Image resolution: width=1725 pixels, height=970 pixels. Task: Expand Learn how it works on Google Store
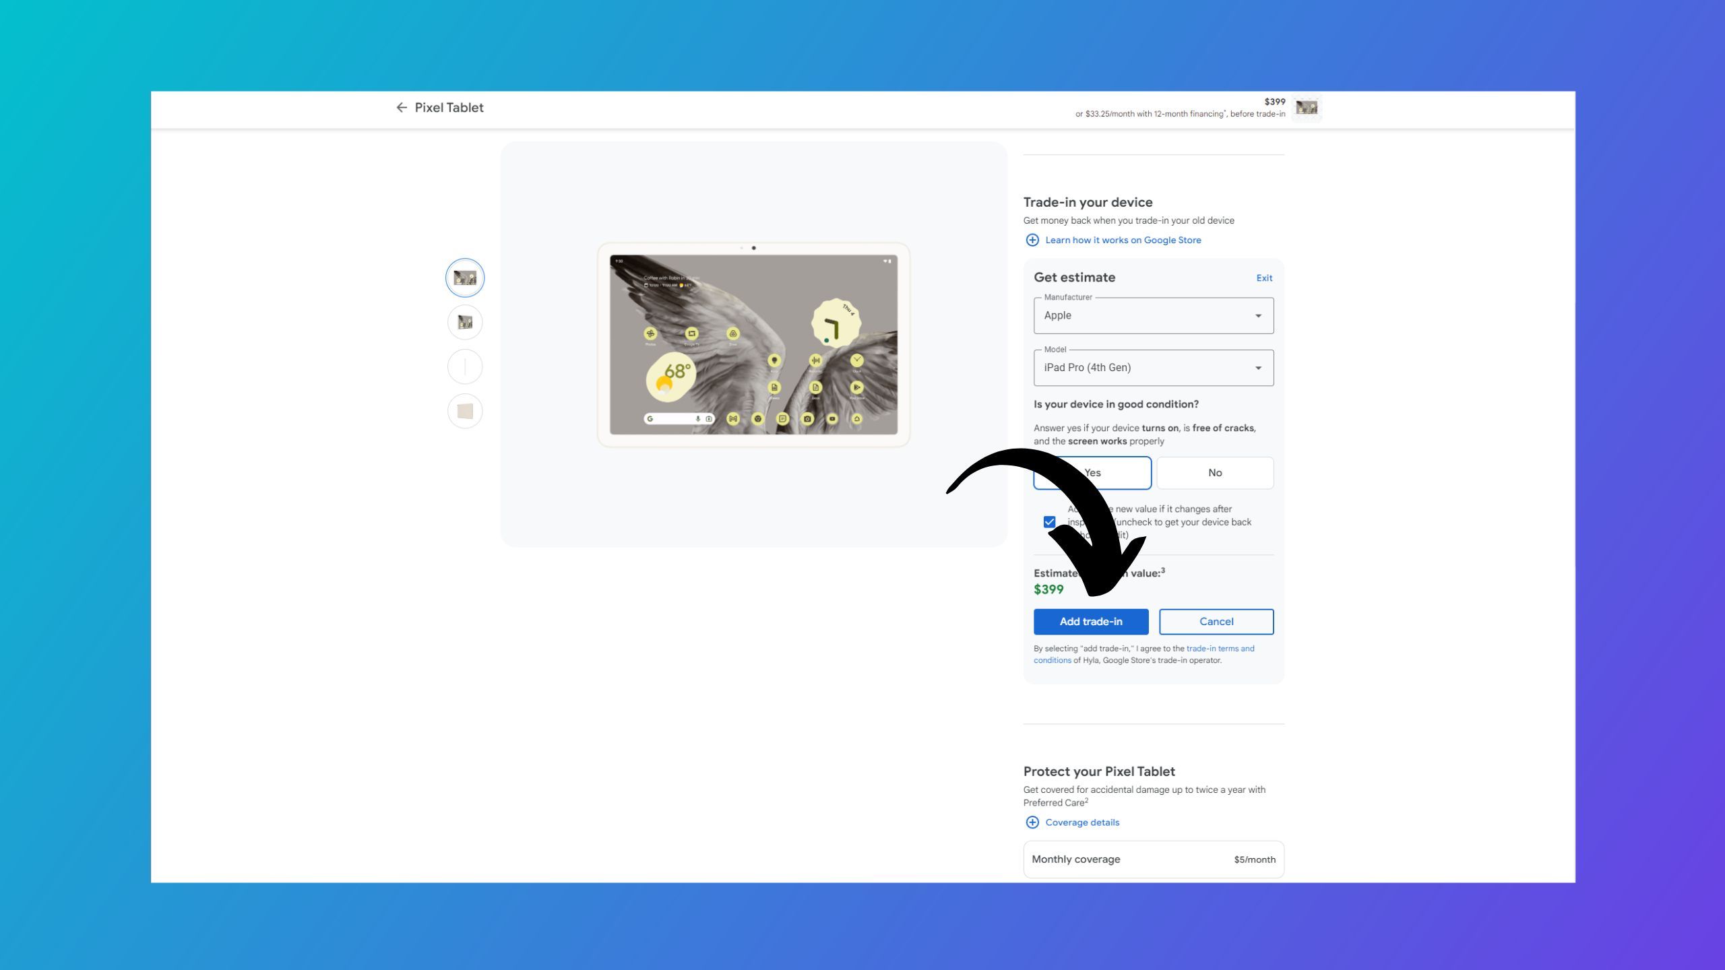1123,240
